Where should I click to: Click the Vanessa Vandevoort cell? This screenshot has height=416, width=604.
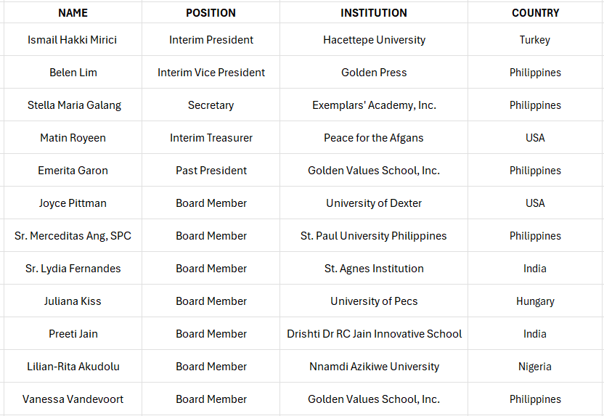click(x=73, y=399)
